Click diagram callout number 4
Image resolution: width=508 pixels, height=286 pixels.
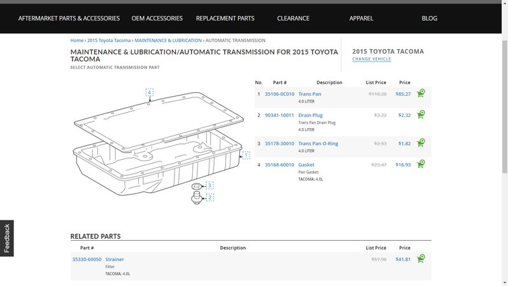point(150,92)
